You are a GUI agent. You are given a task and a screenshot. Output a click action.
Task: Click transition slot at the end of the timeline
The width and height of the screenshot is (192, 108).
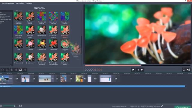[116, 79]
